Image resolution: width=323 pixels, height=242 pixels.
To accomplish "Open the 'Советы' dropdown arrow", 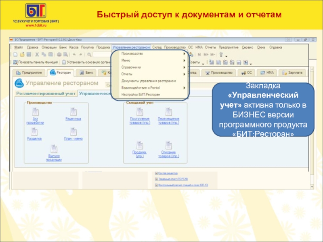I will (x=203, y=64).
